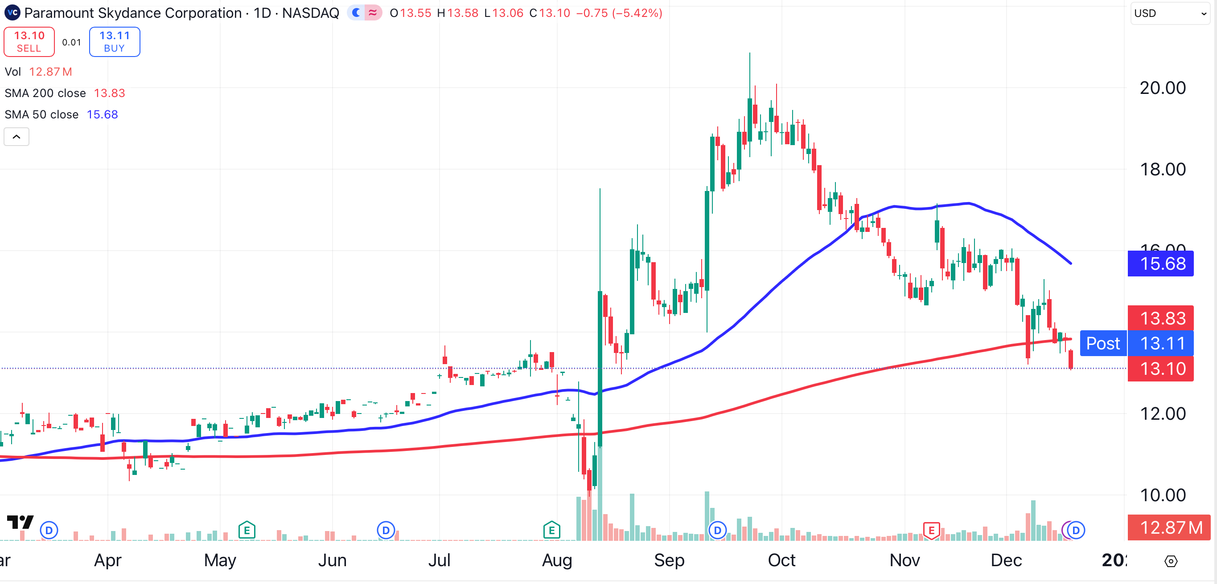Click the mid-June dividend D marker
The width and height of the screenshot is (1217, 584).
tap(386, 530)
